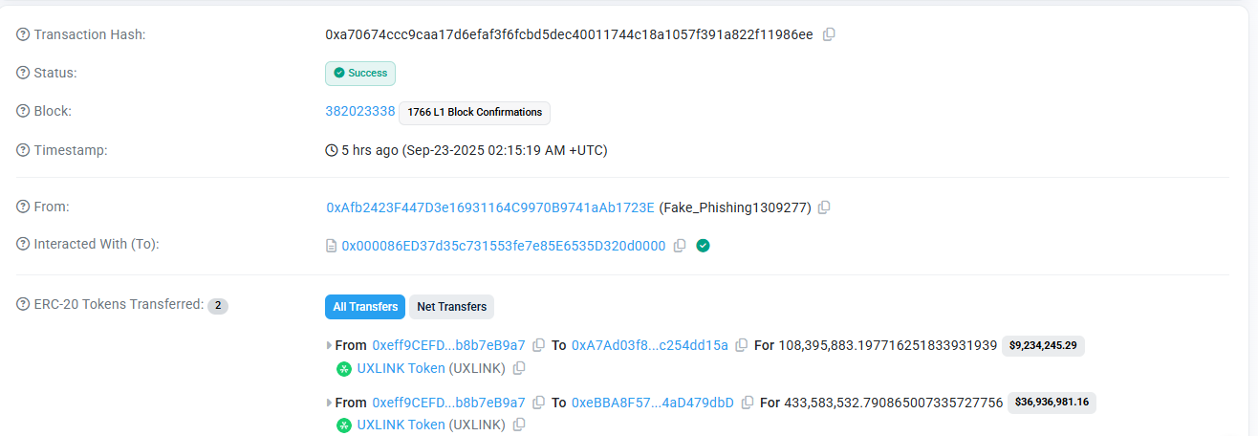Image resolution: width=1258 pixels, height=436 pixels.
Task: Copy the Interacted With contract address
Action: coord(680,246)
